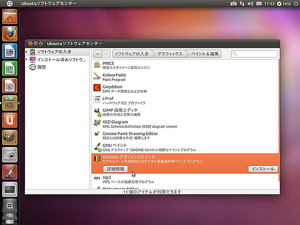Open the test user menu
The image size is (300, 225).
pos(284,3)
